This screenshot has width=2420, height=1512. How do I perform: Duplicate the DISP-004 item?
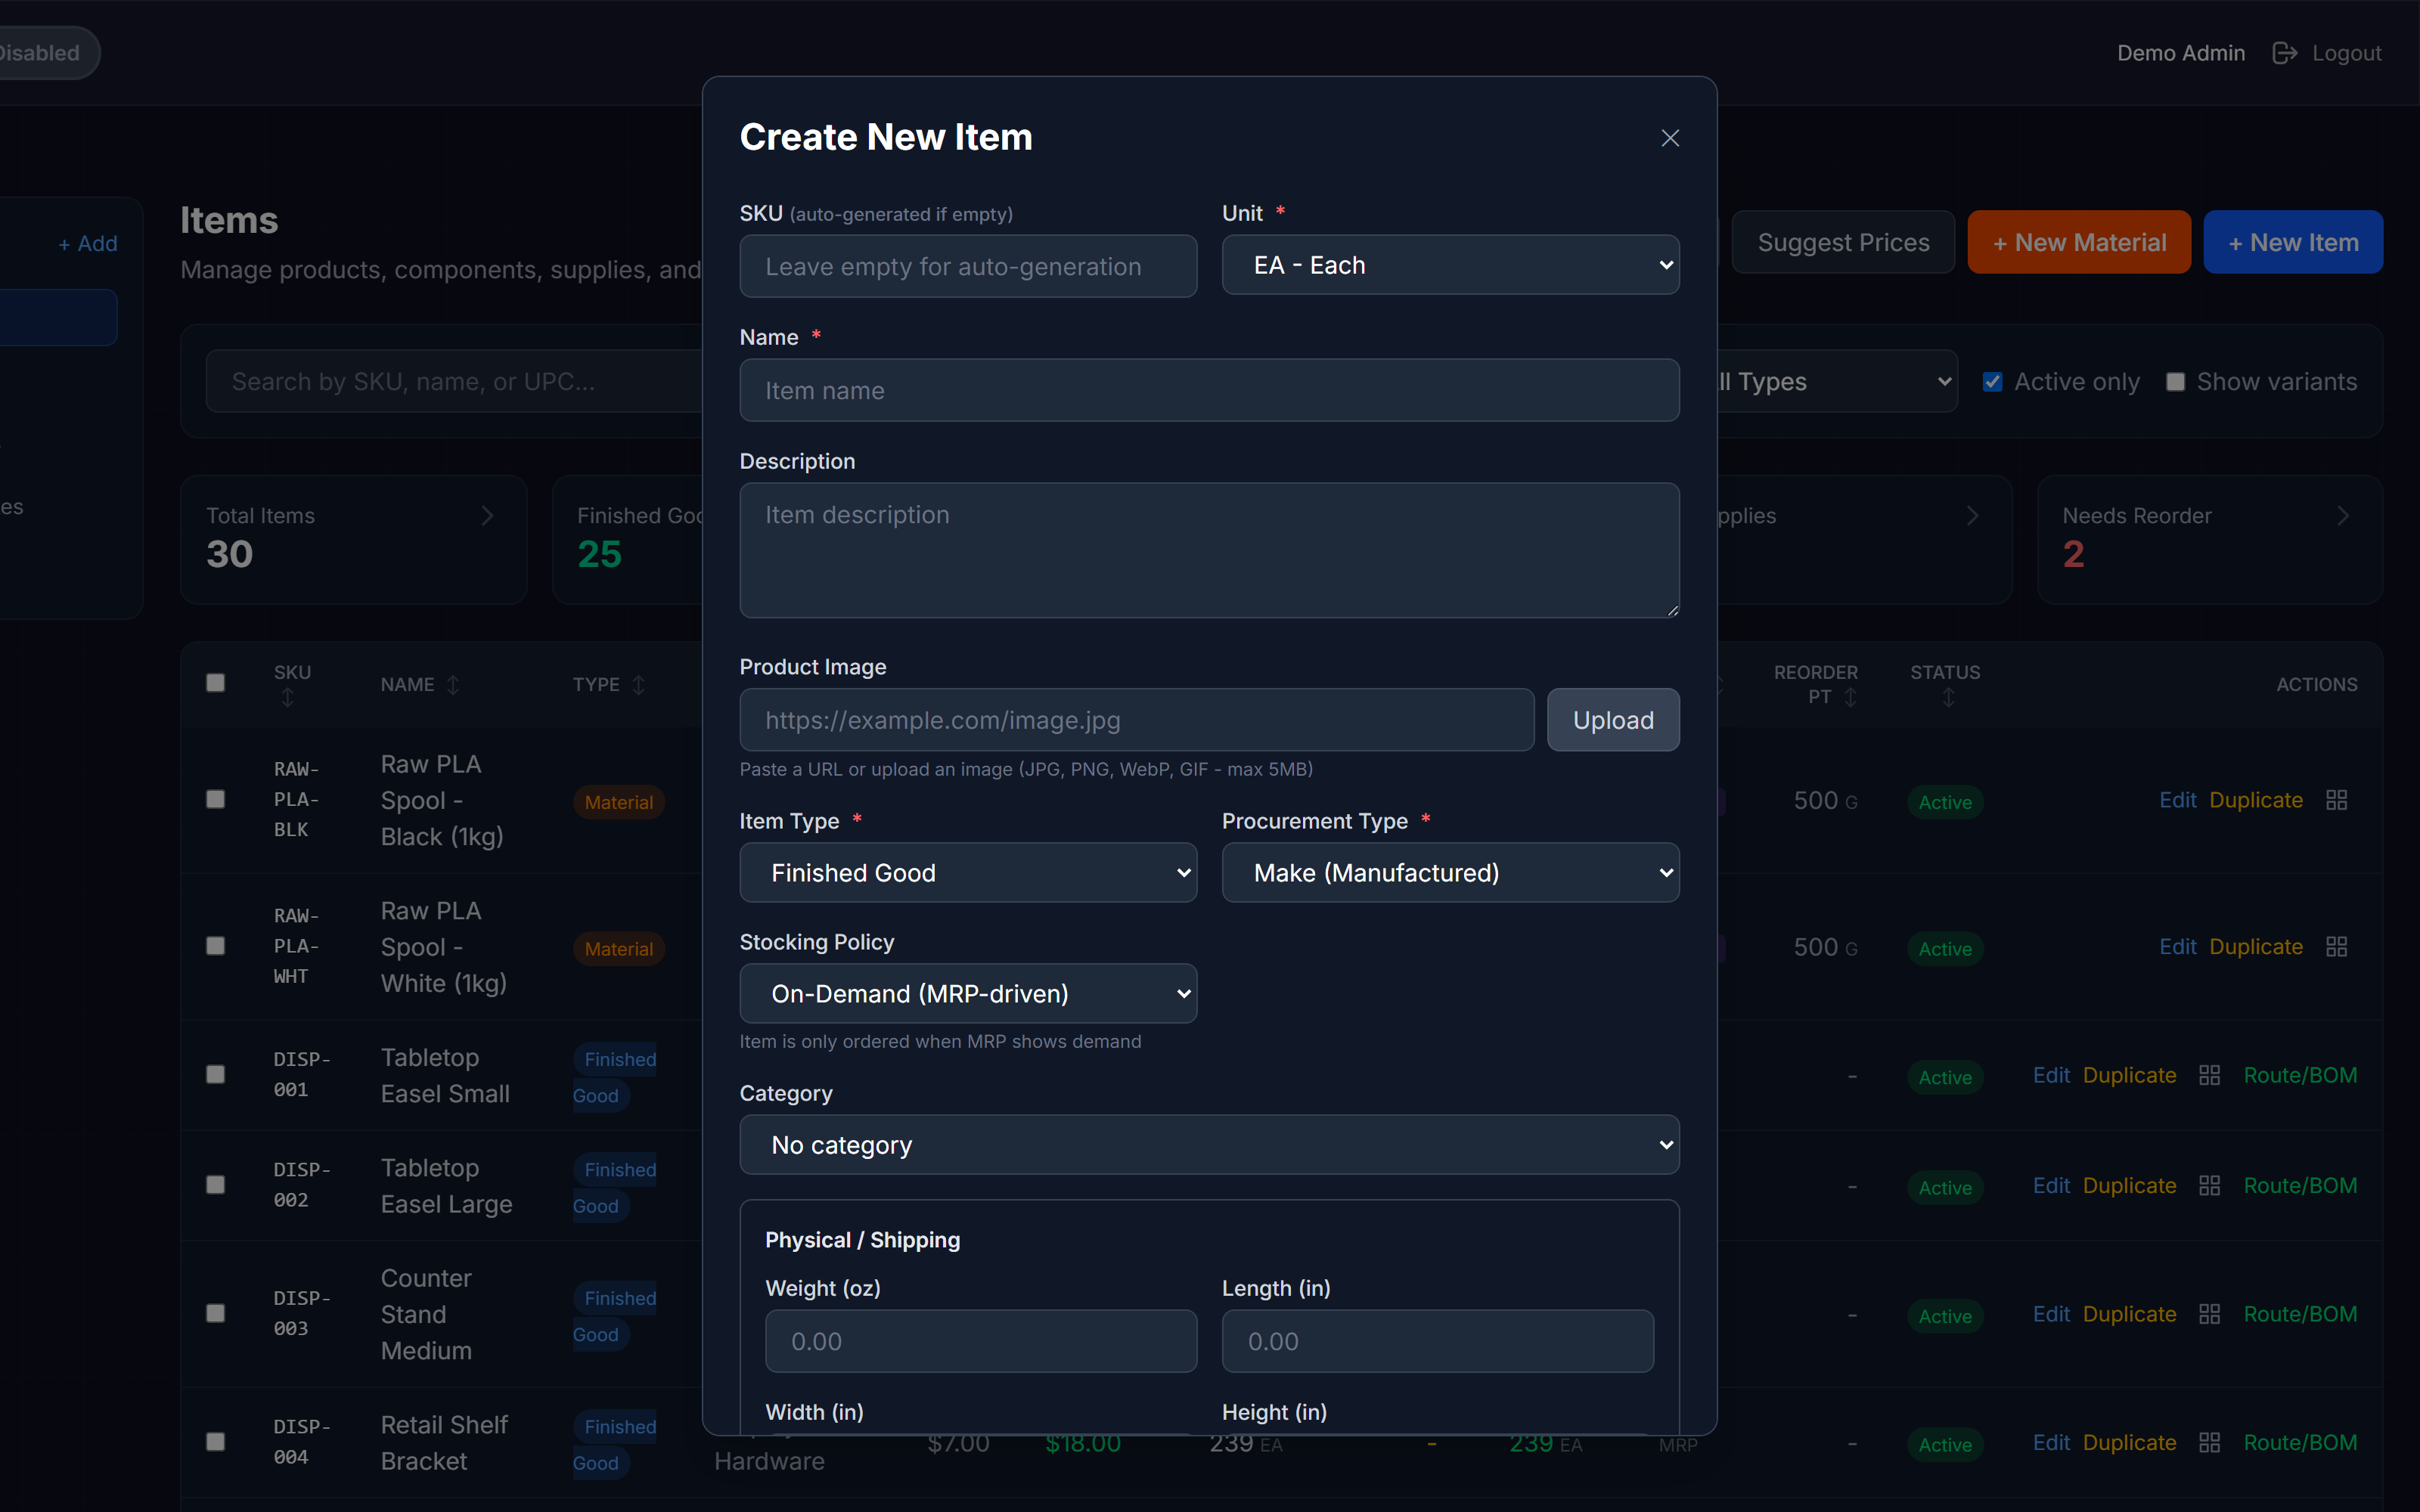click(2129, 1443)
